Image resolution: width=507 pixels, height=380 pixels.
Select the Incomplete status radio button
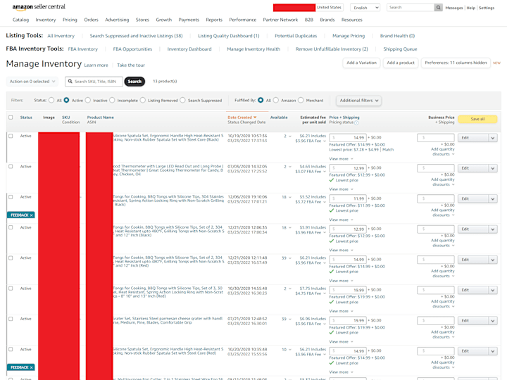coord(112,100)
